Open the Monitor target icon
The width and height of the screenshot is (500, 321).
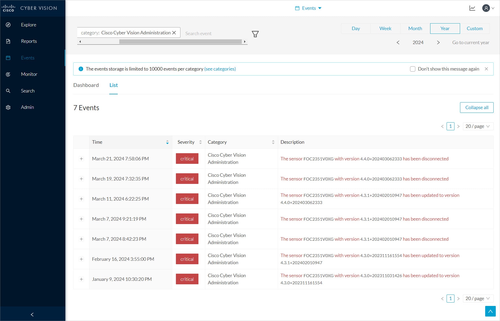point(8,74)
